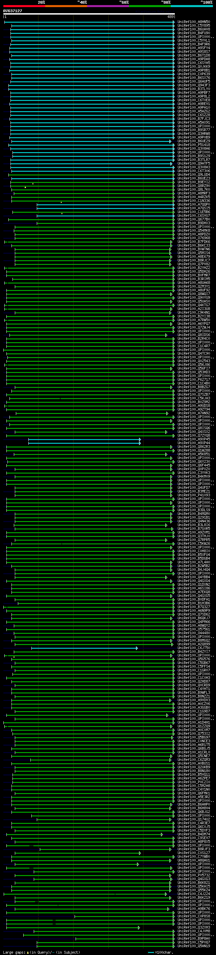
Task: Open the UniRef100_B6UAV8 entry
Action: click(194, 29)
